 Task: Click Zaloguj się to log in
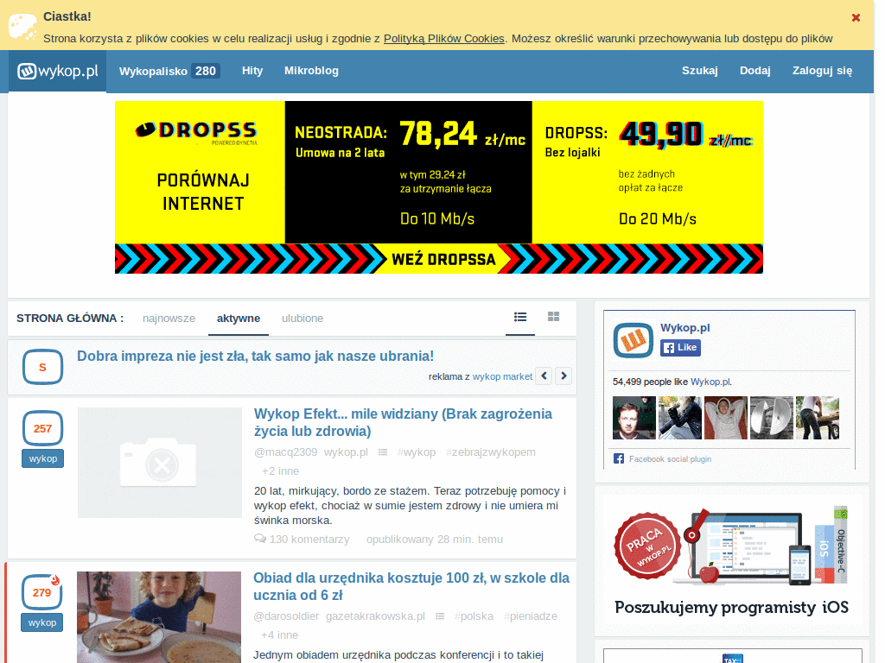tap(822, 71)
